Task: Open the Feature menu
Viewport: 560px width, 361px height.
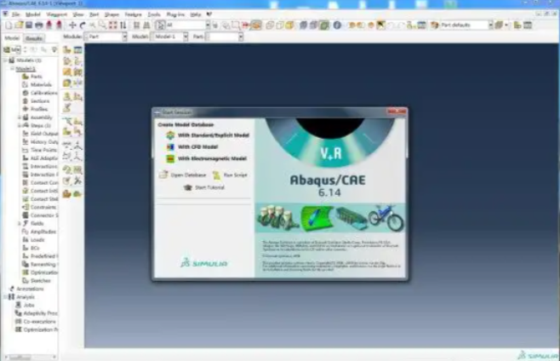Action: tap(134, 14)
